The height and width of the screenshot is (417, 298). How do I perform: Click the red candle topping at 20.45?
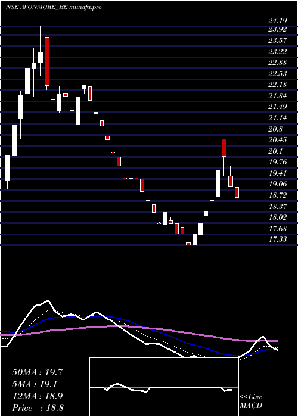[224, 148]
